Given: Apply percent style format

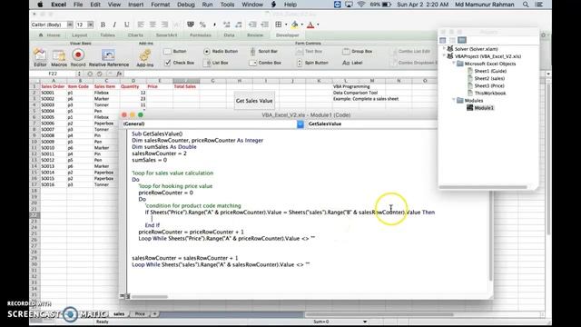Looking at the screenshot, I should click(x=202, y=25).
